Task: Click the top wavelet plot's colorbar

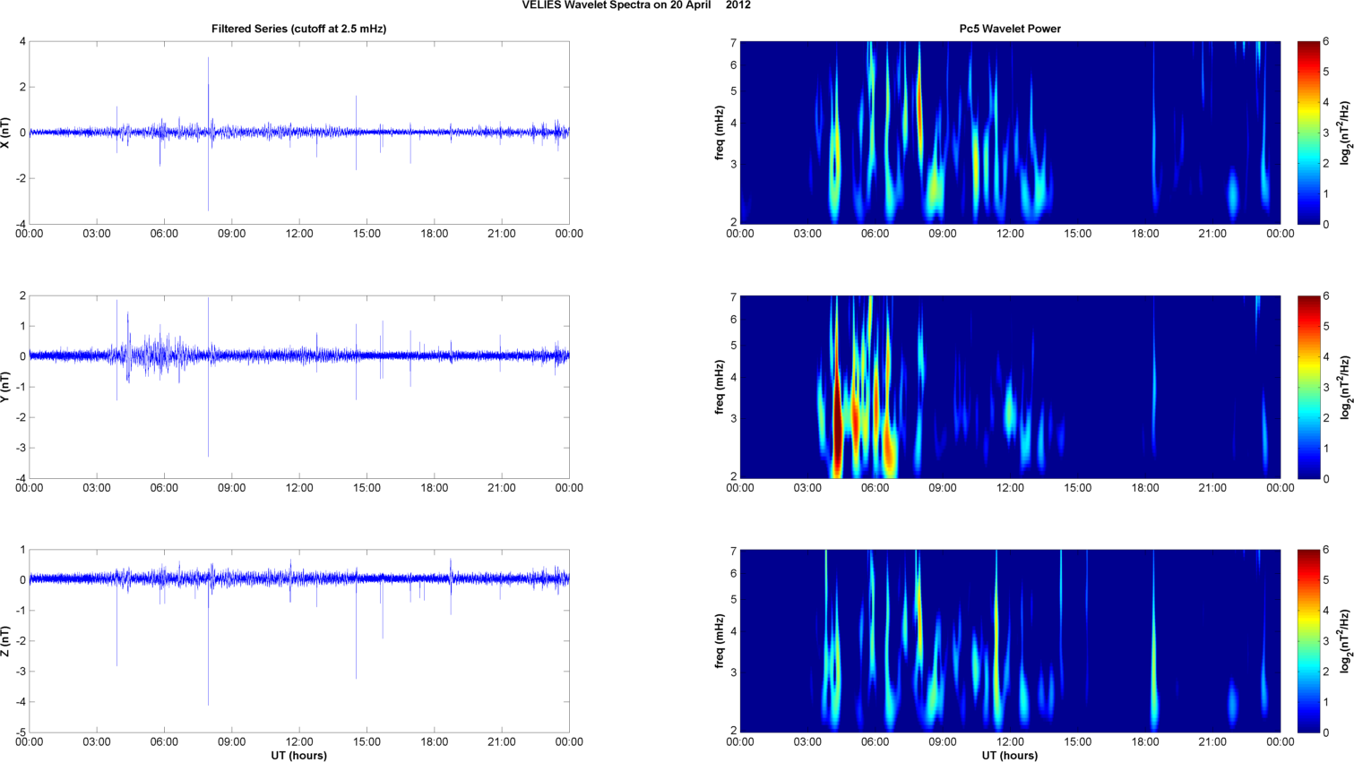Action: 1308,133
